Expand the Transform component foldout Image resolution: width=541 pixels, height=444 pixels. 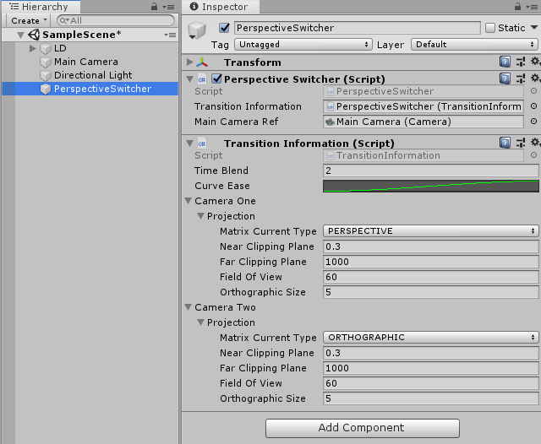point(189,62)
